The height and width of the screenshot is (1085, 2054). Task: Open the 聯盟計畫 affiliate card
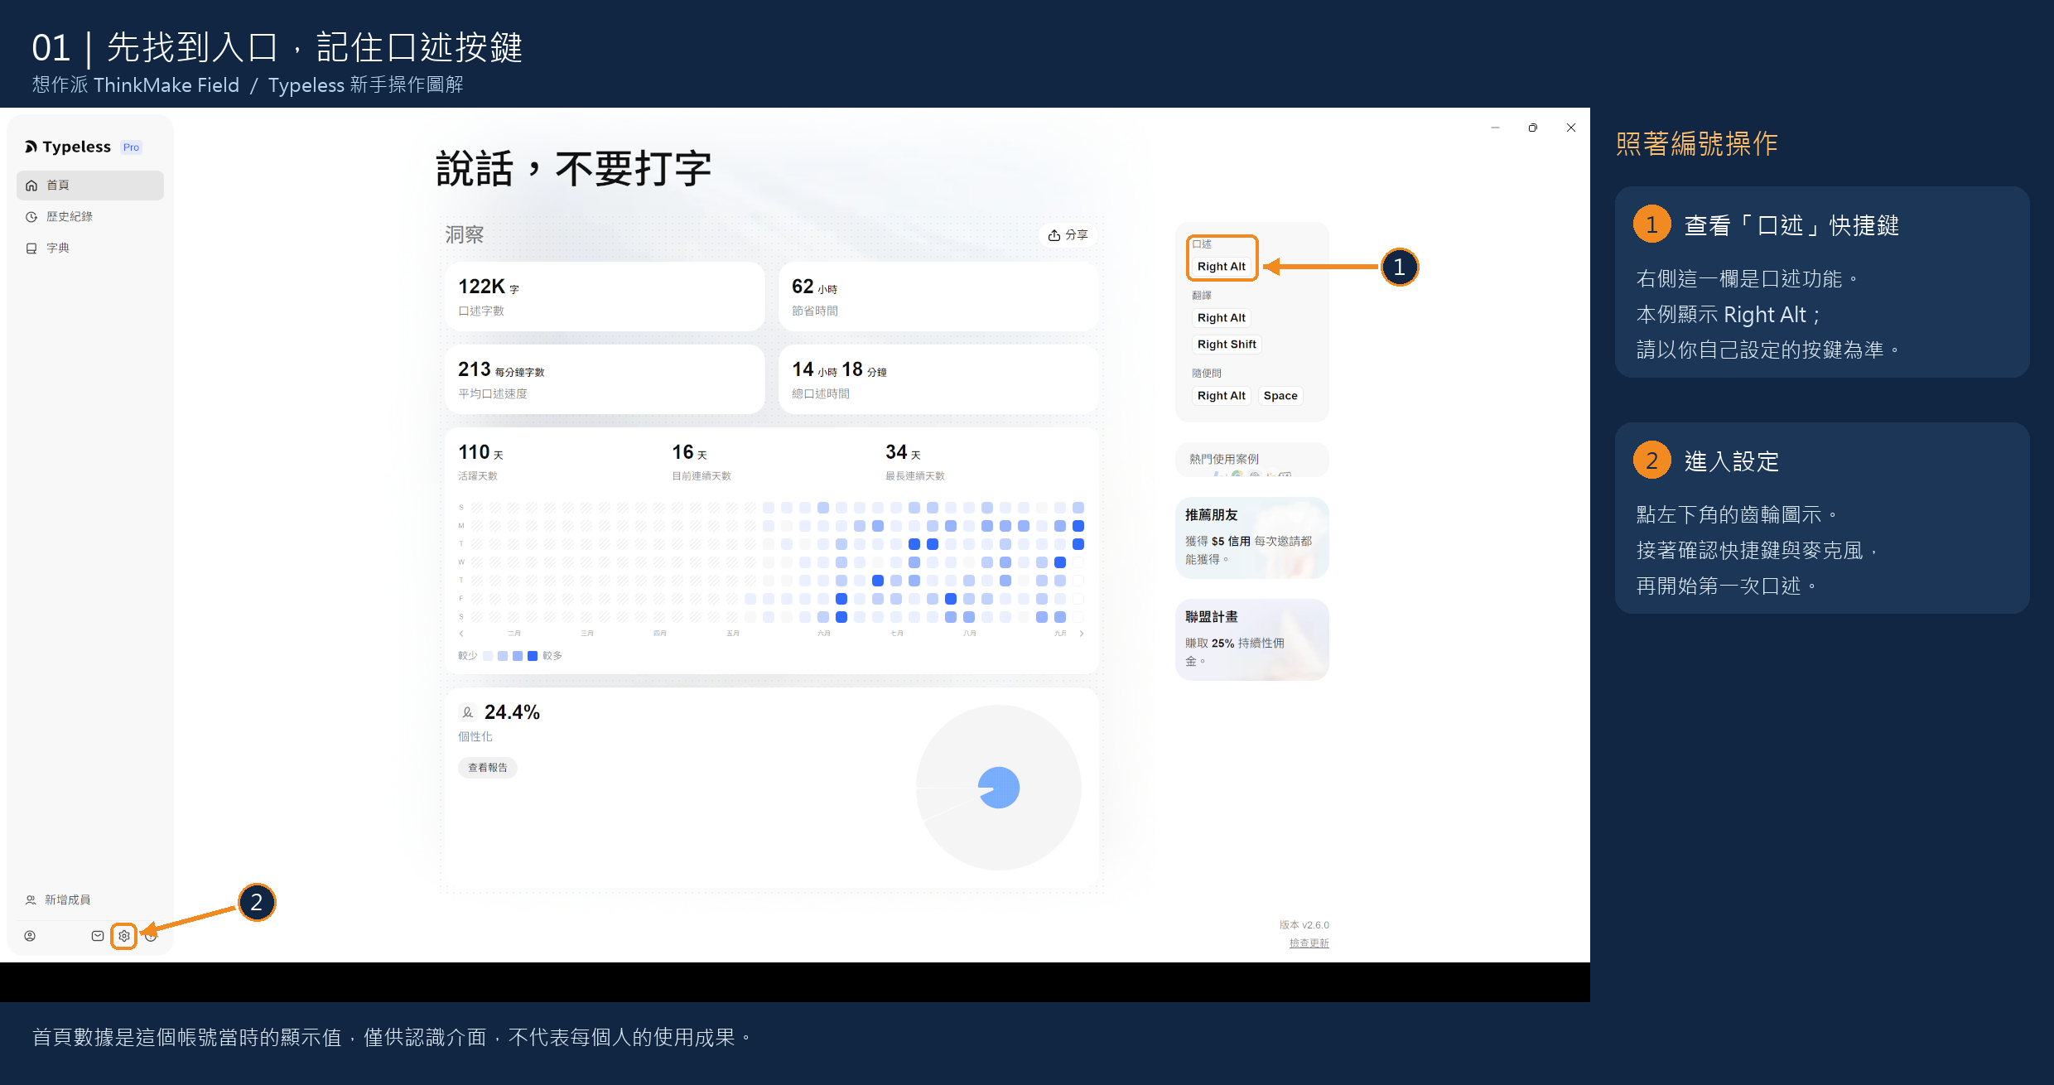[1252, 639]
